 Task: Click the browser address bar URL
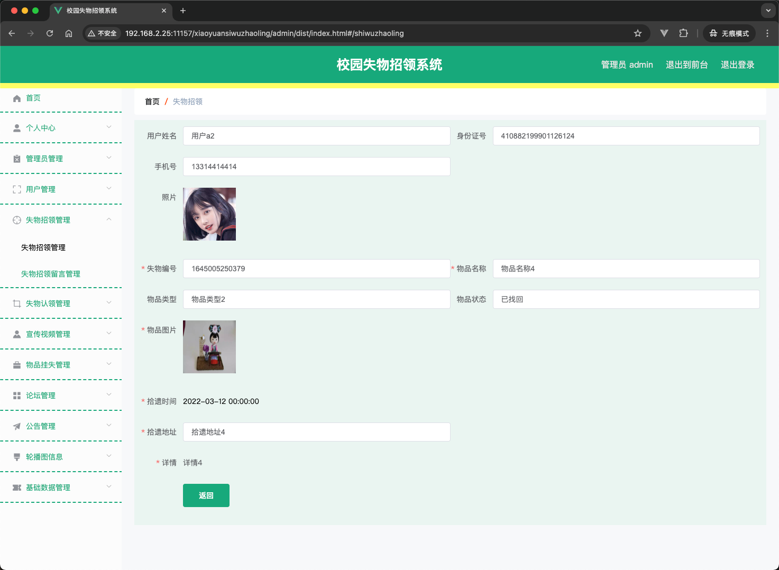click(x=264, y=33)
